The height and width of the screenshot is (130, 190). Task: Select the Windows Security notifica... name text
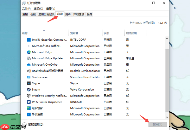49,96
